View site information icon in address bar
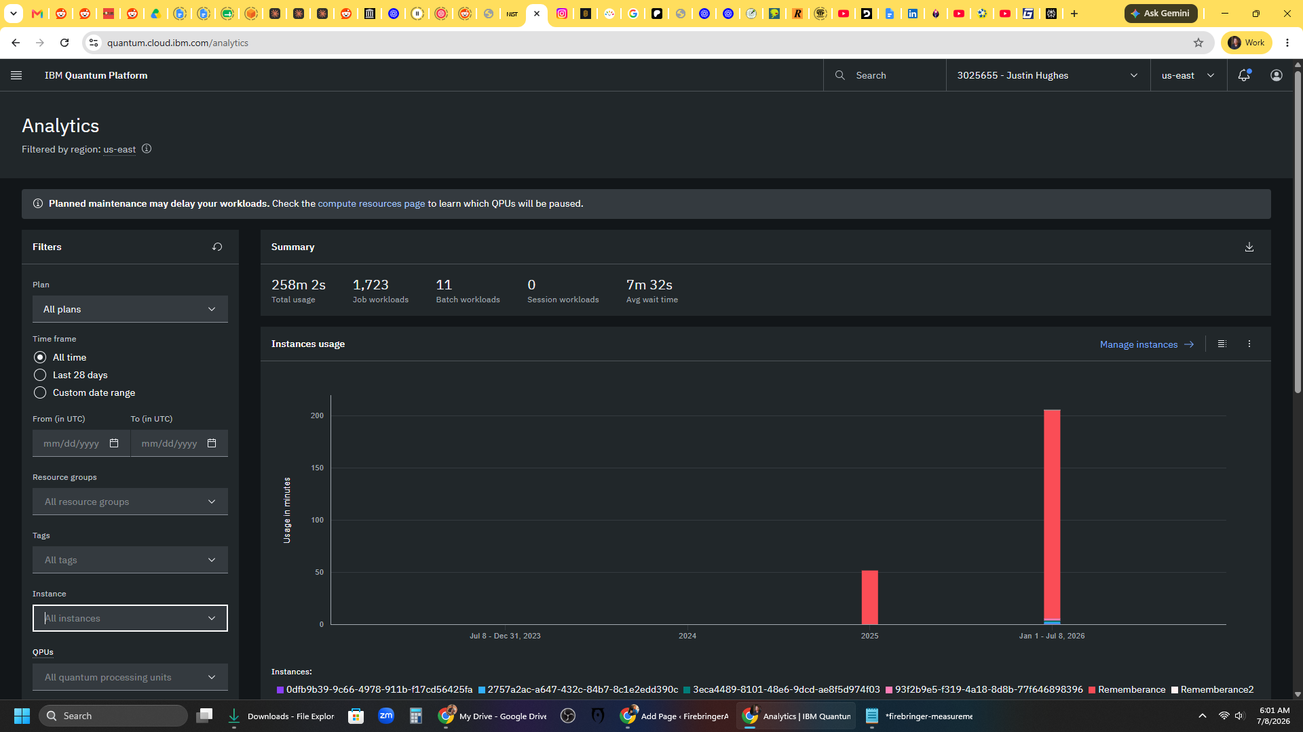 (94, 43)
